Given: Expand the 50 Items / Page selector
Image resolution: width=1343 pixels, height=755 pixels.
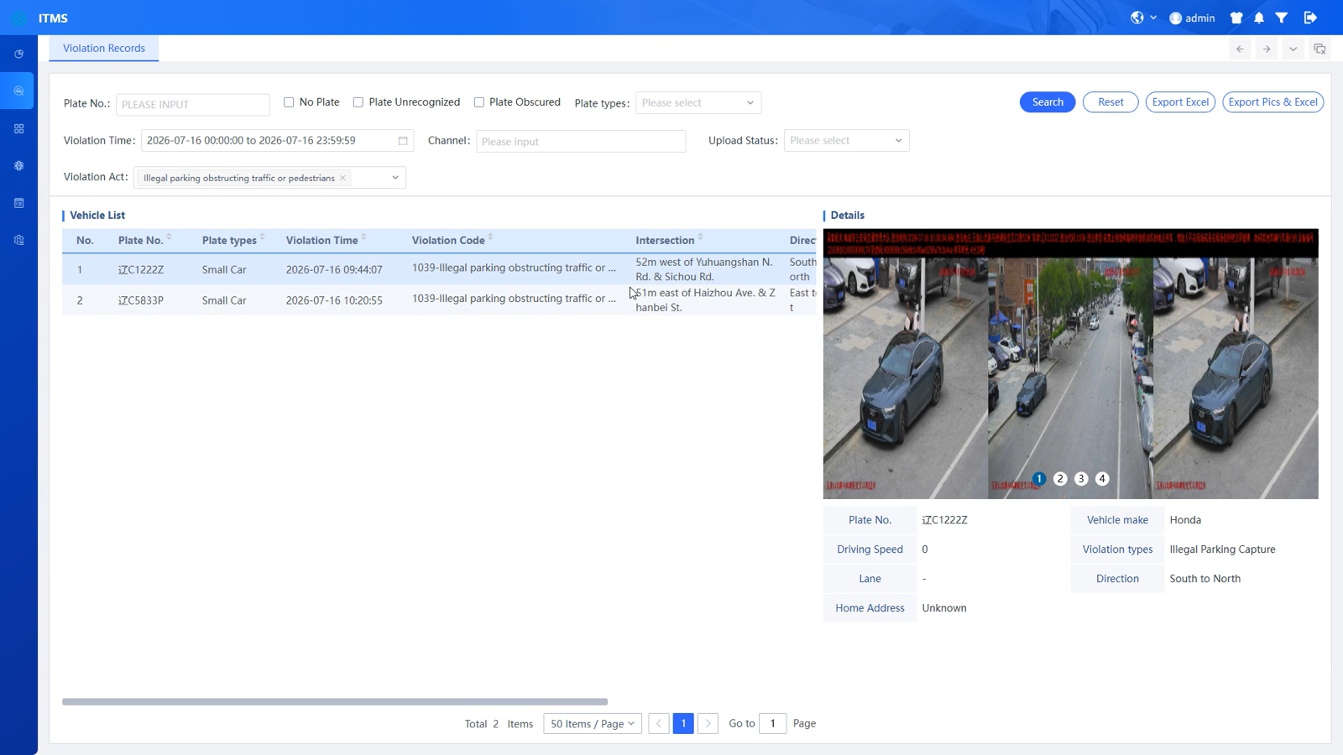Looking at the screenshot, I should (593, 723).
